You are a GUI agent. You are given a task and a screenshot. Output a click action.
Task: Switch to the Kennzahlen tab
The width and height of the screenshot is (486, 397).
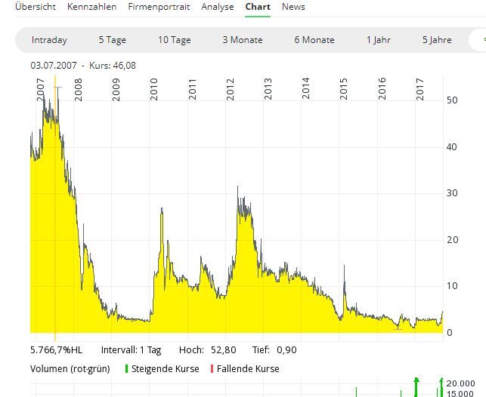(91, 7)
